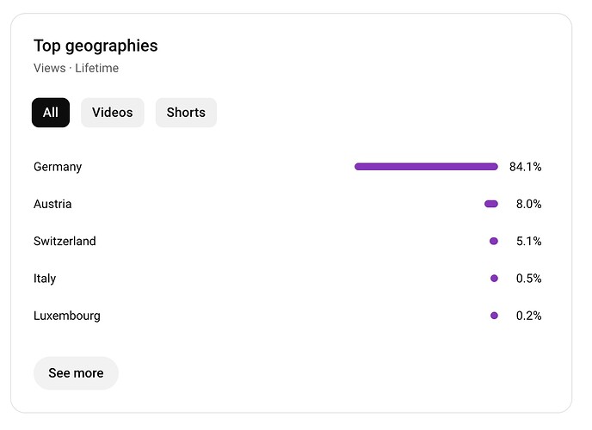Click the 5.1% value for Switzerland
The image size is (592, 430).
528,242
